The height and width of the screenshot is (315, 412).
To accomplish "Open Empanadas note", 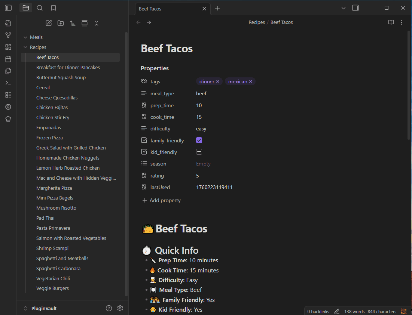I will (x=49, y=128).
